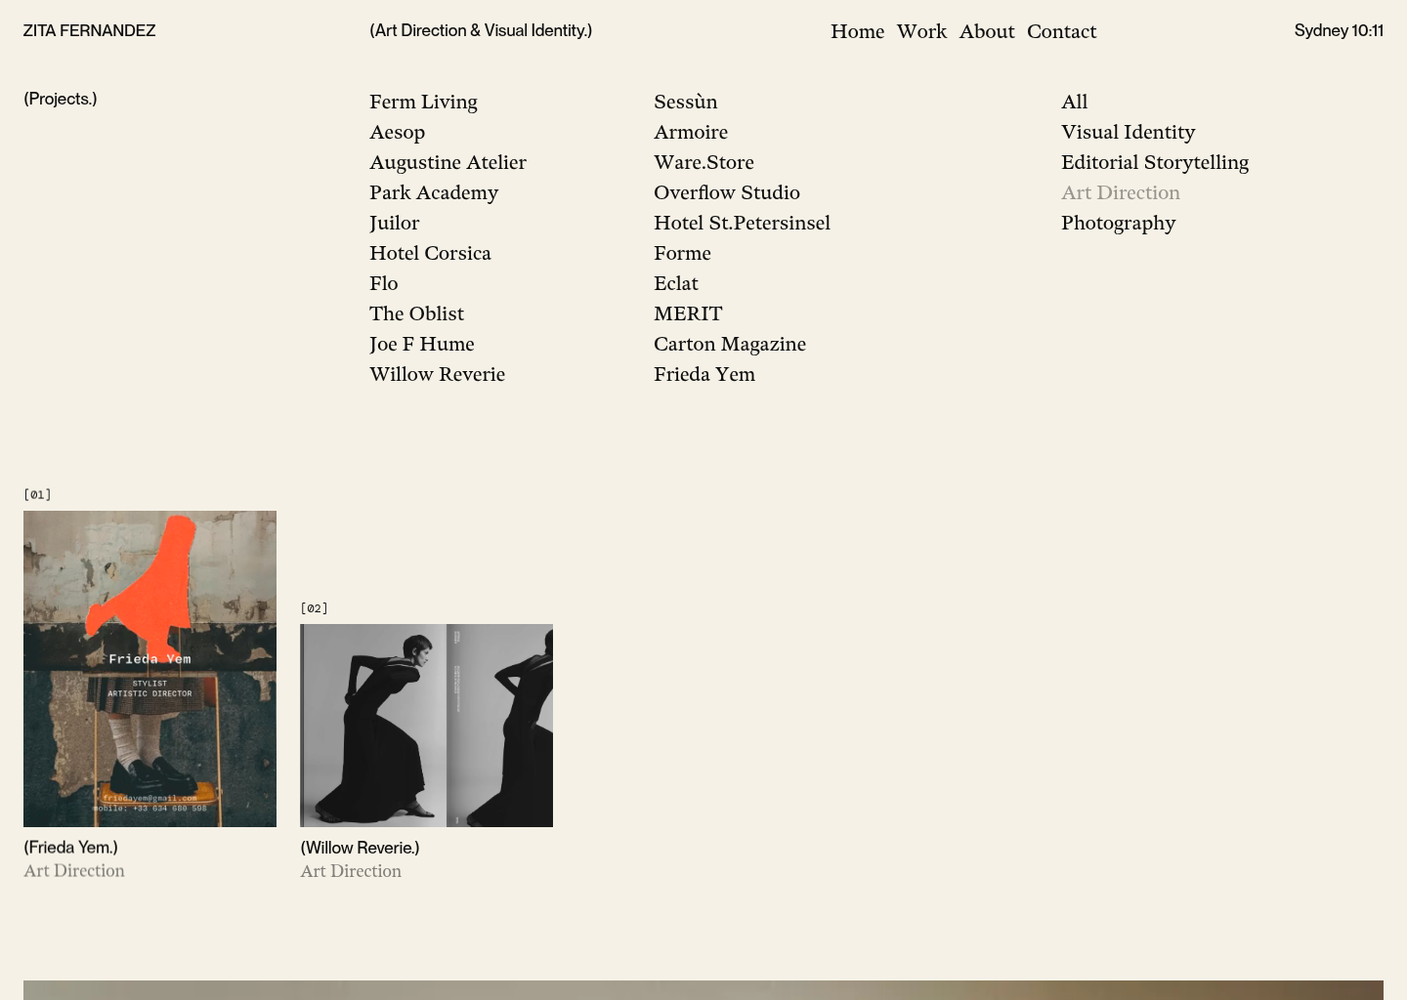The height and width of the screenshot is (1000, 1407).
Task: Go to the Work page
Action: (921, 31)
